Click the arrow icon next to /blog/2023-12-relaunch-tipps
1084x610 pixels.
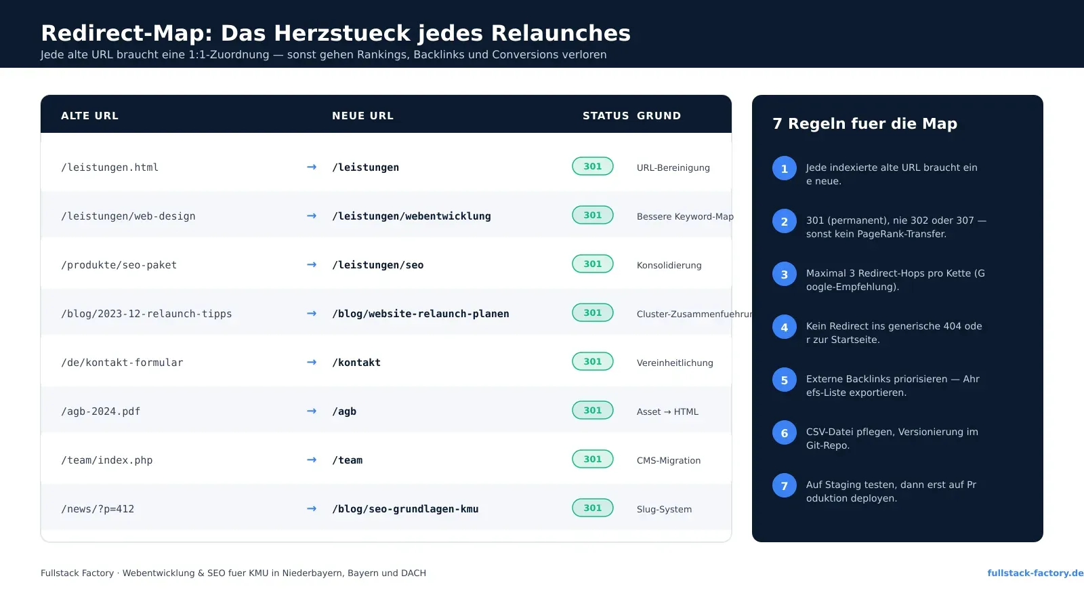(x=312, y=313)
